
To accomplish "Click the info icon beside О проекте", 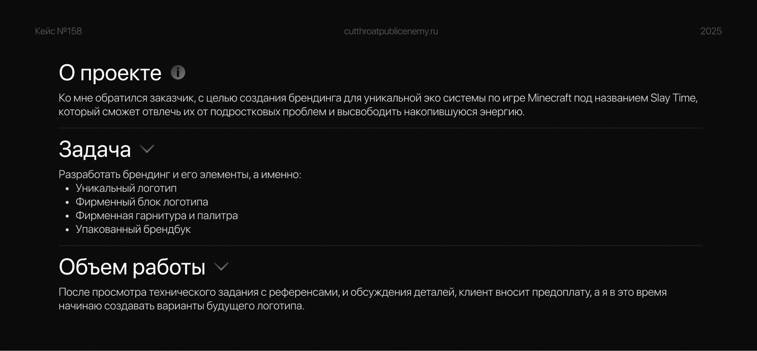I will coord(178,72).
